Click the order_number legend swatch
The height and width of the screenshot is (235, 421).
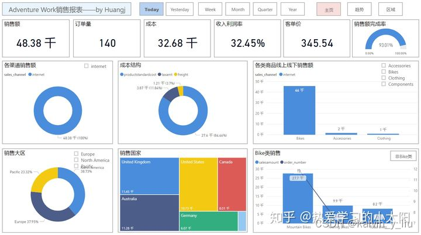pyautogui.click(x=282, y=162)
